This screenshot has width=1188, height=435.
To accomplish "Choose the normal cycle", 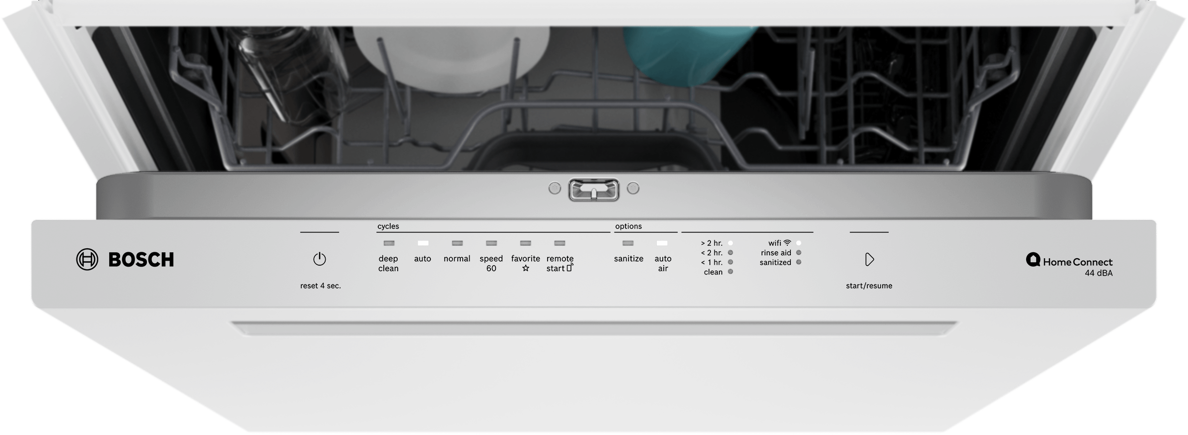I will point(457,258).
